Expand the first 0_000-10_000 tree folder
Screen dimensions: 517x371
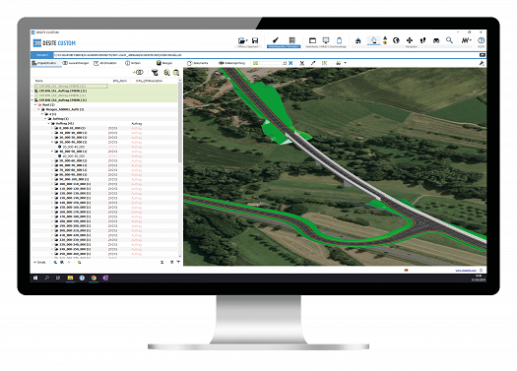click(x=52, y=128)
